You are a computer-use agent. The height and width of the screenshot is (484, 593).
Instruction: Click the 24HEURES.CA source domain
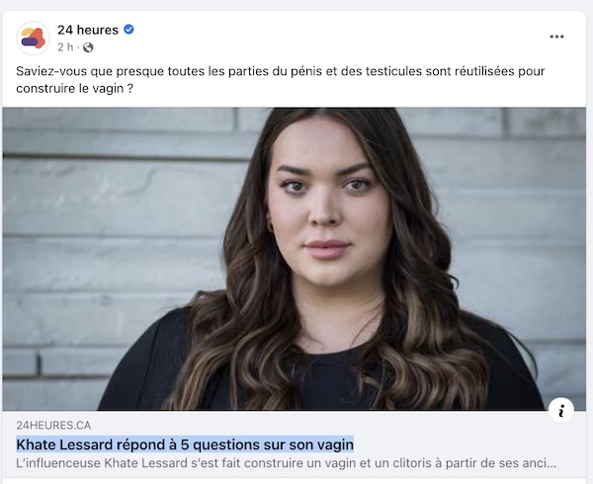[53, 426]
